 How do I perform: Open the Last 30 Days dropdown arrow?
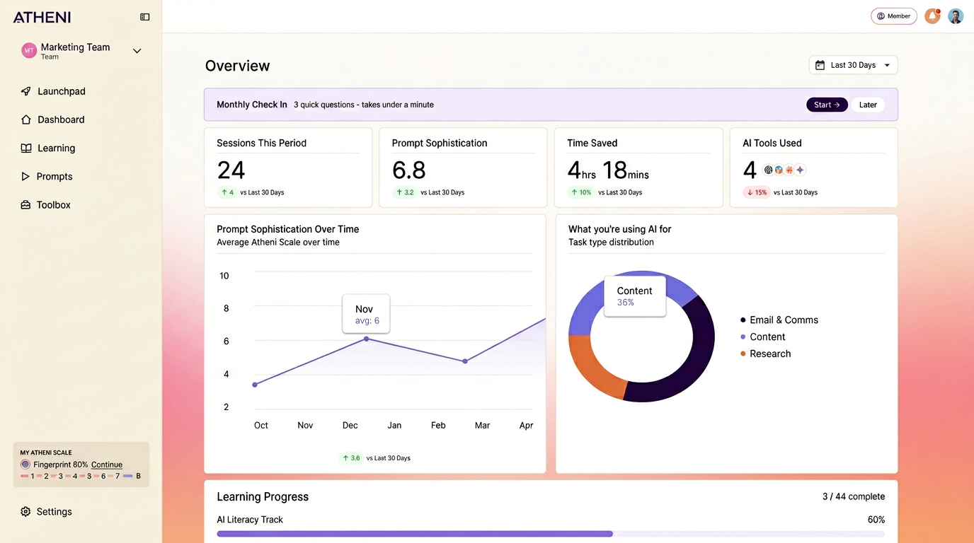coord(887,65)
